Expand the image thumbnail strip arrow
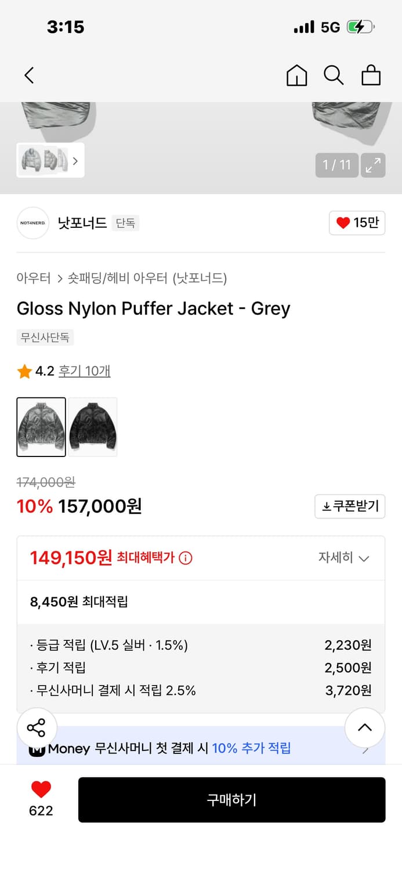Image resolution: width=402 pixels, height=870 pixels. click(75, 161)
